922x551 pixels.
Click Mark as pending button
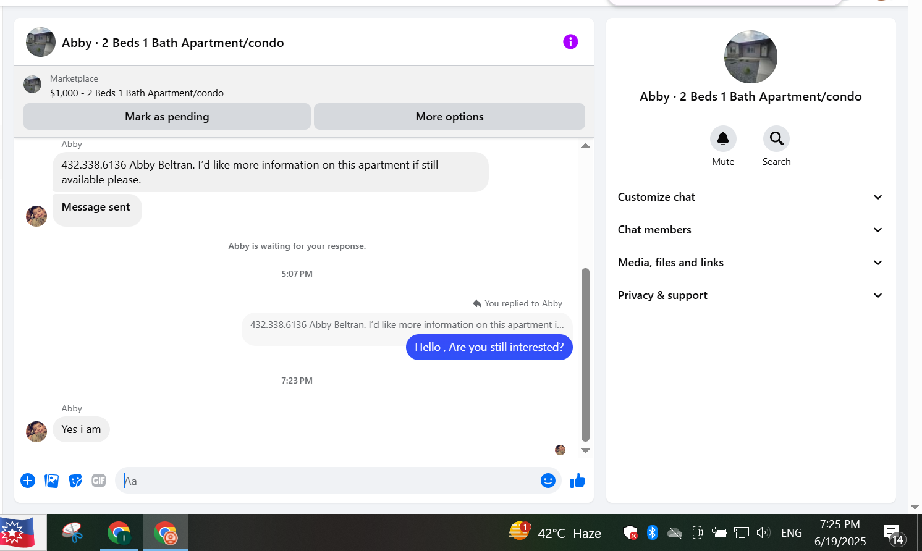(167, 117)
